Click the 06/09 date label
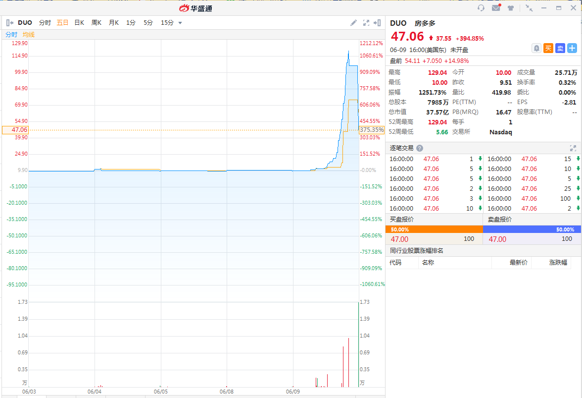 (x=293, y=392)
